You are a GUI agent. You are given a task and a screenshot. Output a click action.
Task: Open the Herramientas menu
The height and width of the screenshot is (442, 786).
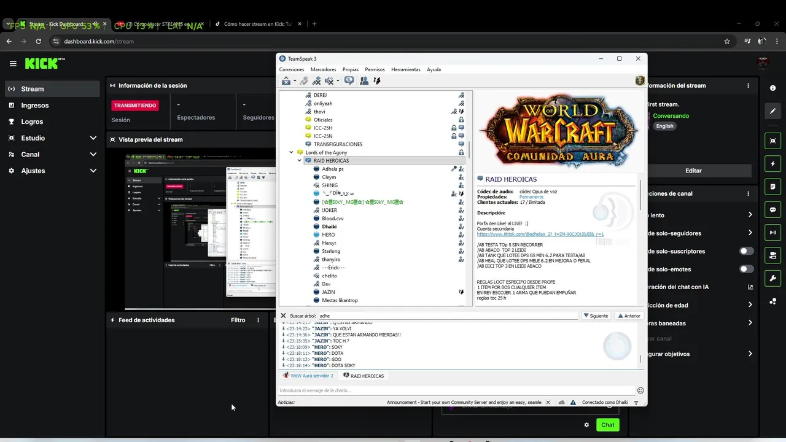406,69
